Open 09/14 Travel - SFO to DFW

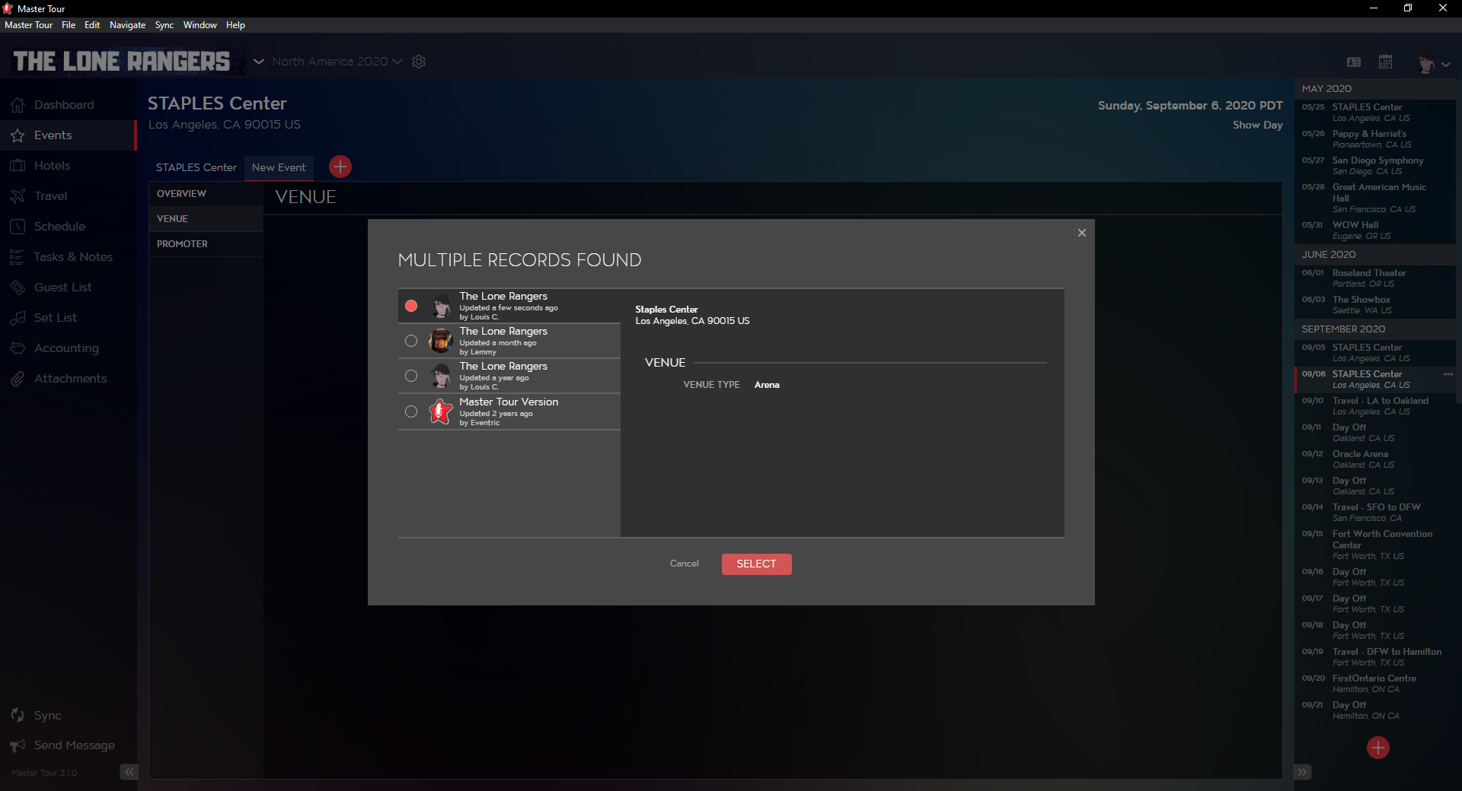(x=1374, y=513)
